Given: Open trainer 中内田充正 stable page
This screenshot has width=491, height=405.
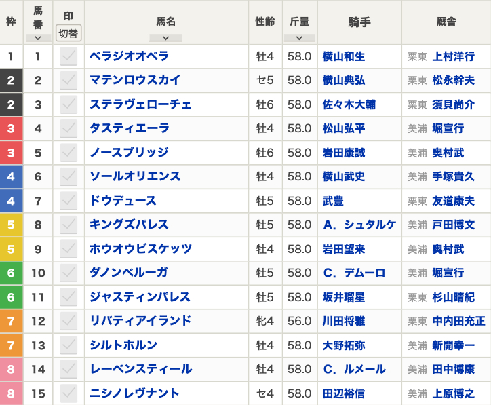Looking at the screenshot, I should pyautogui.click(x=458, y=321).
